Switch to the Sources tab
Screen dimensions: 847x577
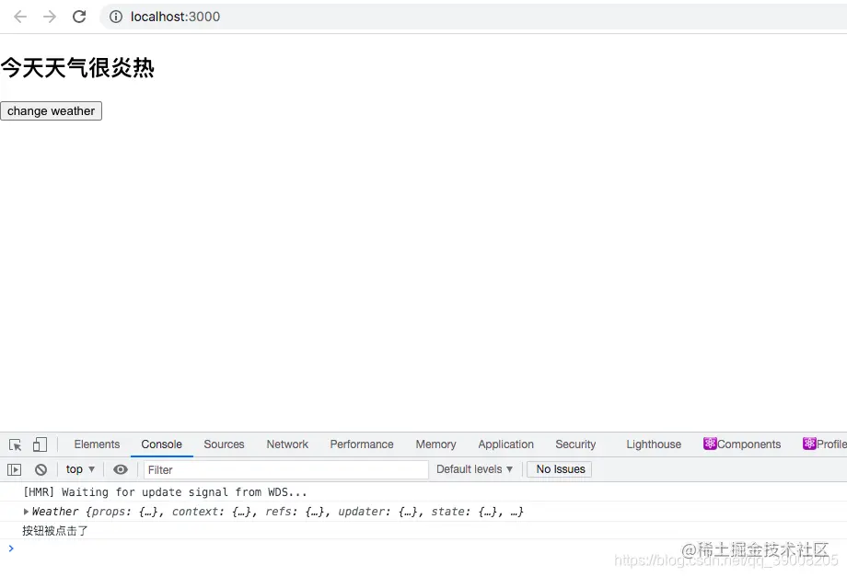pyautogui.click(x=224, y=444)
